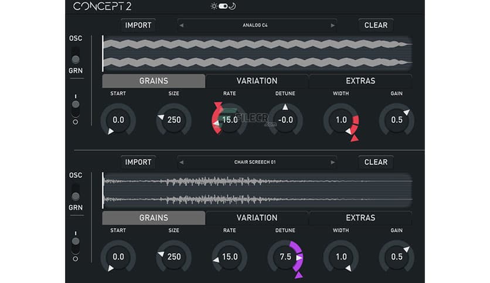Select bottom oscillator GRAINS tab

click(154, 218)
